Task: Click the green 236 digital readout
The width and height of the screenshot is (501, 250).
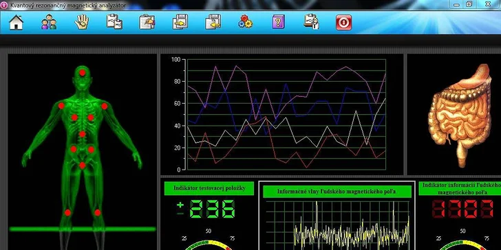Action: [212, 209]
